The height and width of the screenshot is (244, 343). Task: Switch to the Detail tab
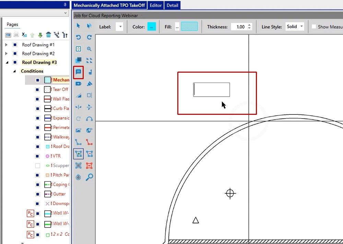click(172, 5)
